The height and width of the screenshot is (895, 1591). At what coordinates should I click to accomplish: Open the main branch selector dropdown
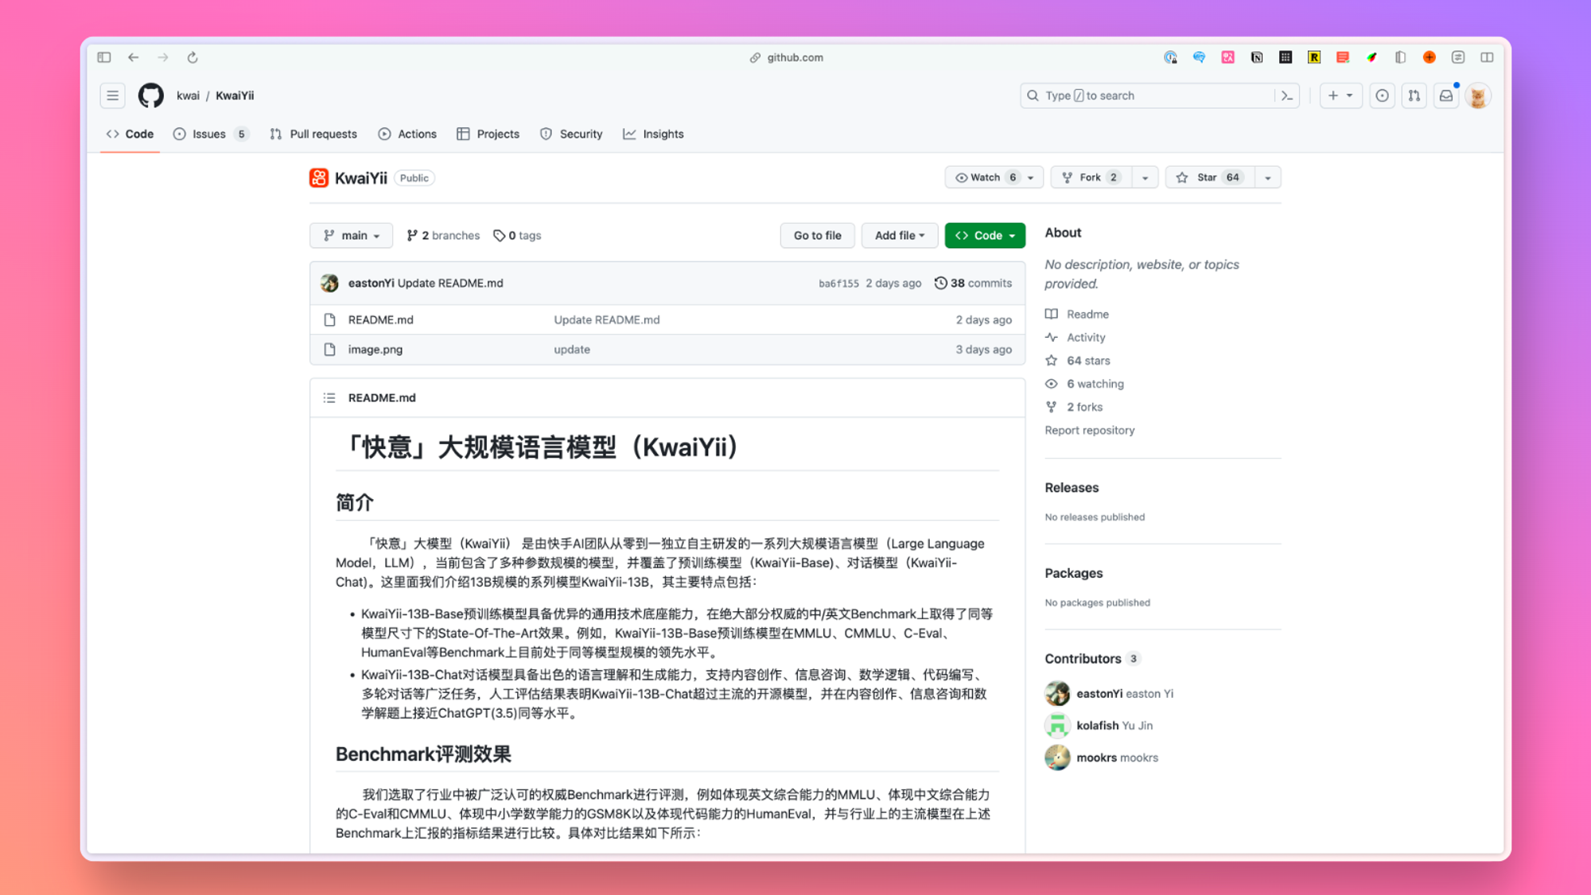(351, 235)
